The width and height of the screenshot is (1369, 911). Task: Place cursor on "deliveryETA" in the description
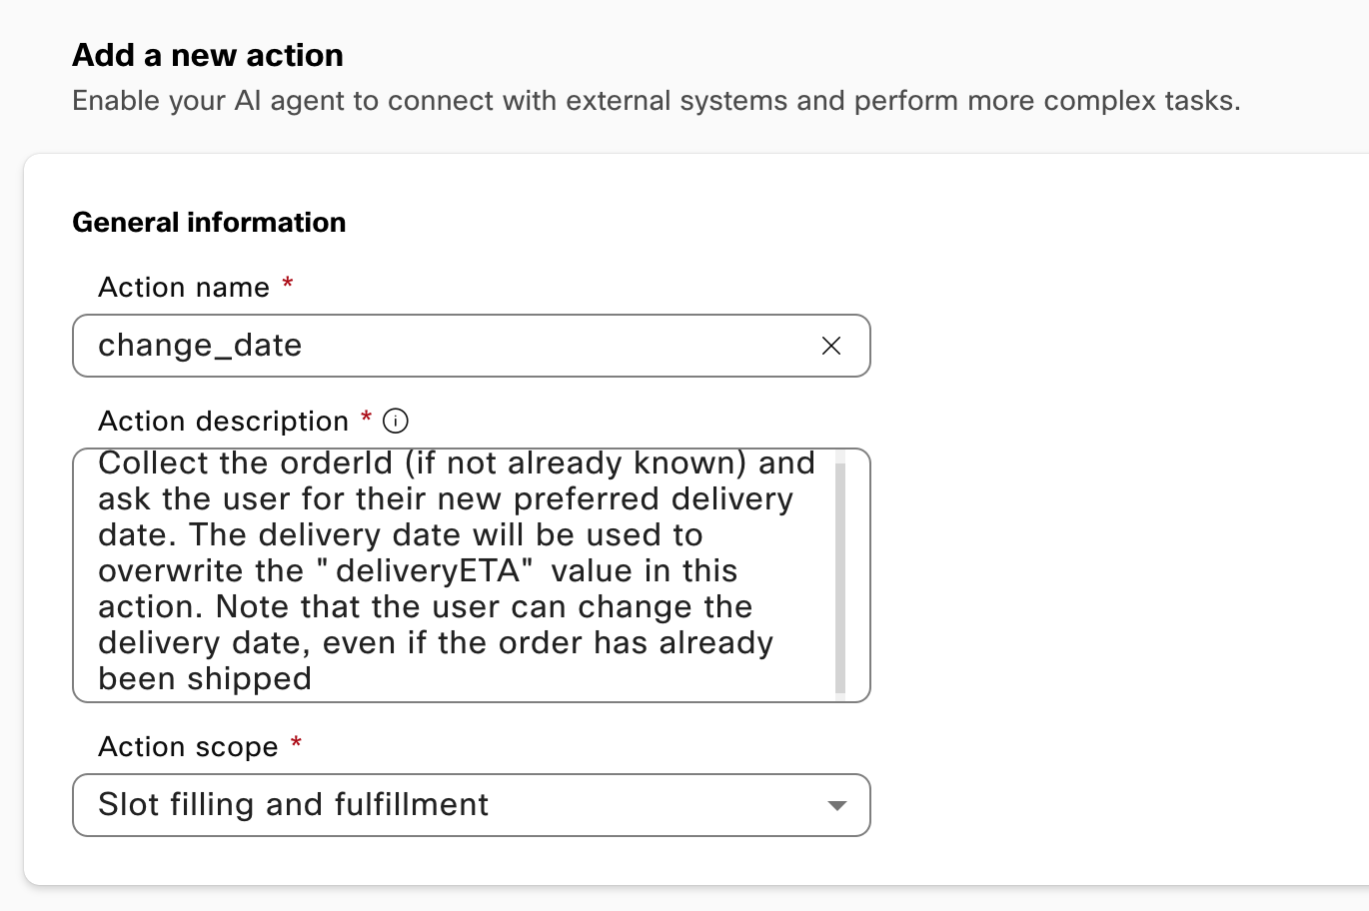click(x=428, y=571)
